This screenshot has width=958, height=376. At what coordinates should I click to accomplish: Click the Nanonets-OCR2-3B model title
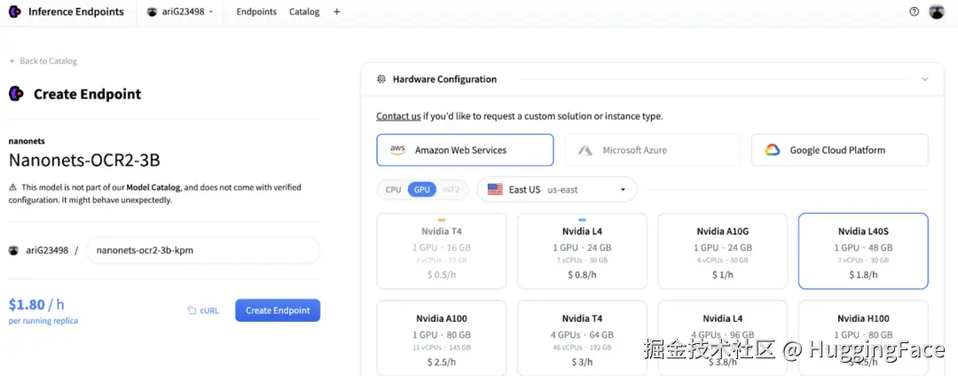click(x=84, y=160)
